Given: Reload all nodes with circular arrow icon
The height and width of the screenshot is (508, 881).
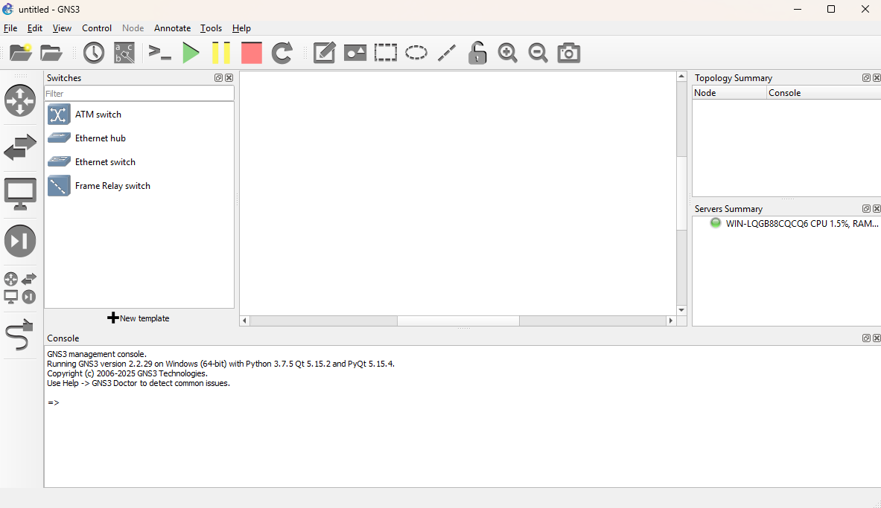Looking at the screenshot, I should coord(282,53).
